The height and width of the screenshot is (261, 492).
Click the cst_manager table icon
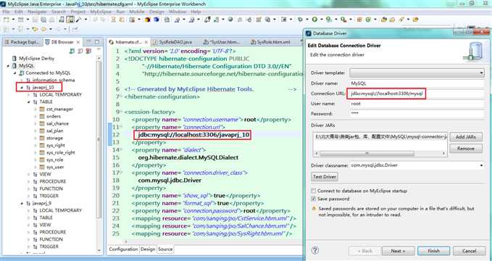42,109
